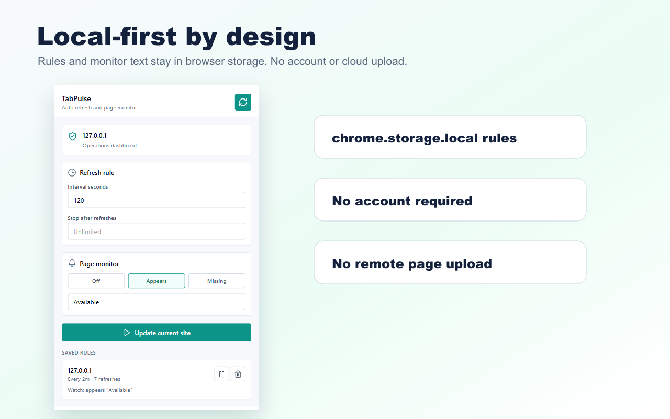Click the Interval seconds field showing 120
The height and width of the screenshot is (419, 670).
click(x=156, y=200)
